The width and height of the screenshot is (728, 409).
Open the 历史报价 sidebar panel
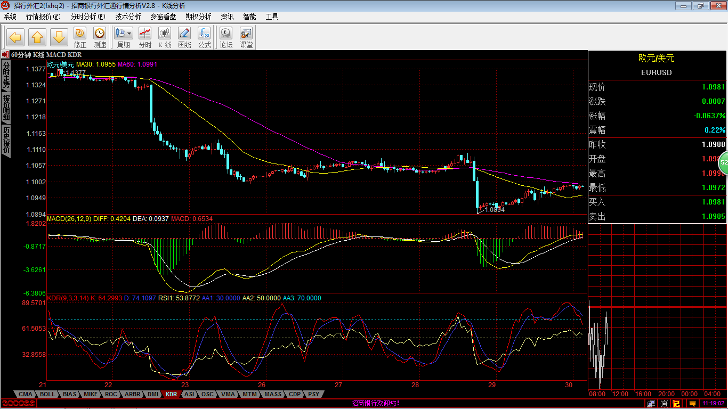(5, 140)
